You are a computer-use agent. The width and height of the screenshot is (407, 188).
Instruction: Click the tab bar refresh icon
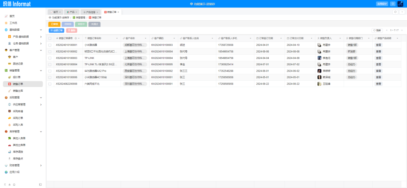[x=395, y=12]
